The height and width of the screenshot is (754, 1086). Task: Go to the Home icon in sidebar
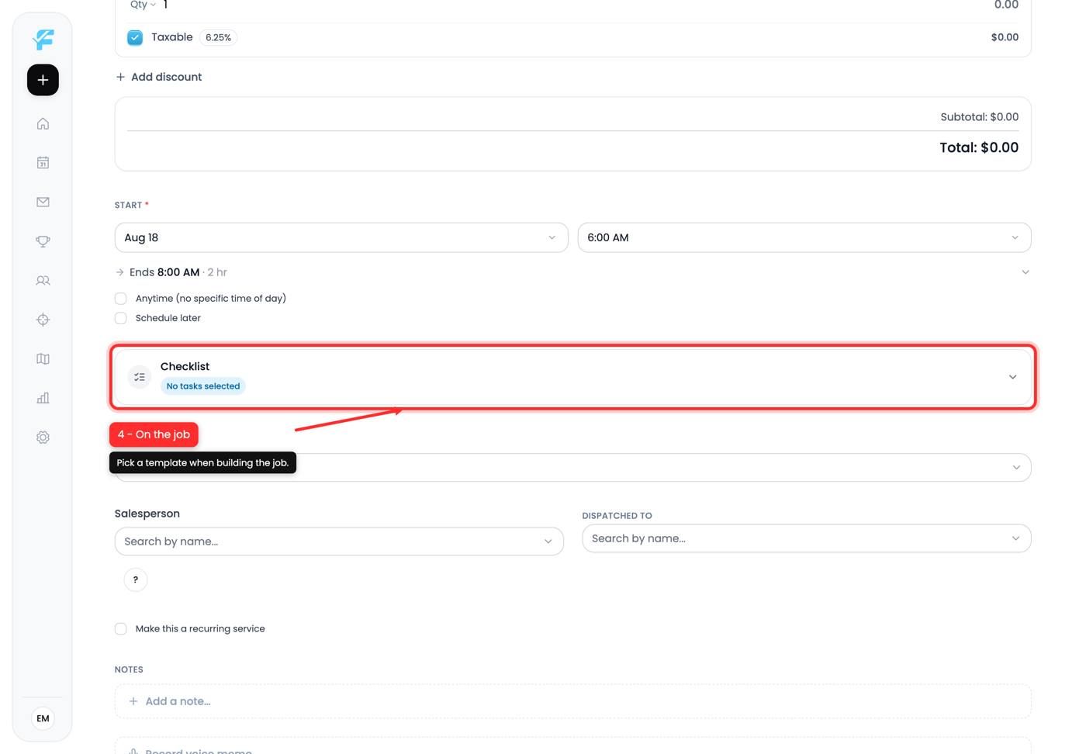(x=43, y=123)
